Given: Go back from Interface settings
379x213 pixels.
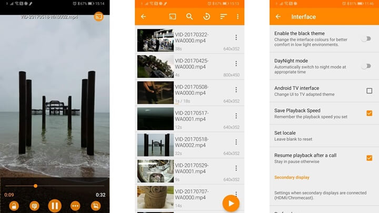Looking at the screenshot, I should (278, 16).
